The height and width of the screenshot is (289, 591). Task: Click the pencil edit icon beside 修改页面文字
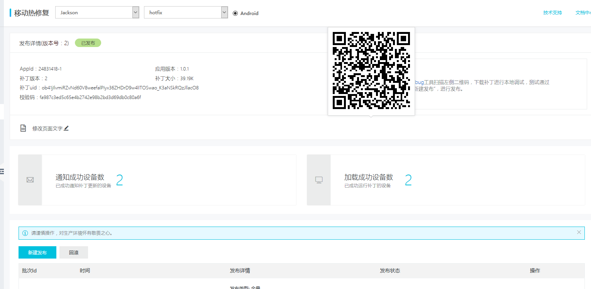[66, 128]
